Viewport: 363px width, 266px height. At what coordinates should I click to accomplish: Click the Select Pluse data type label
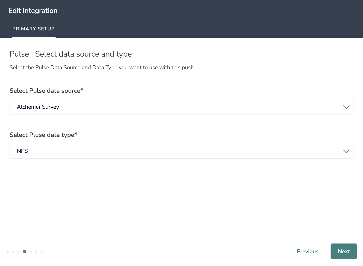point(43,135)
